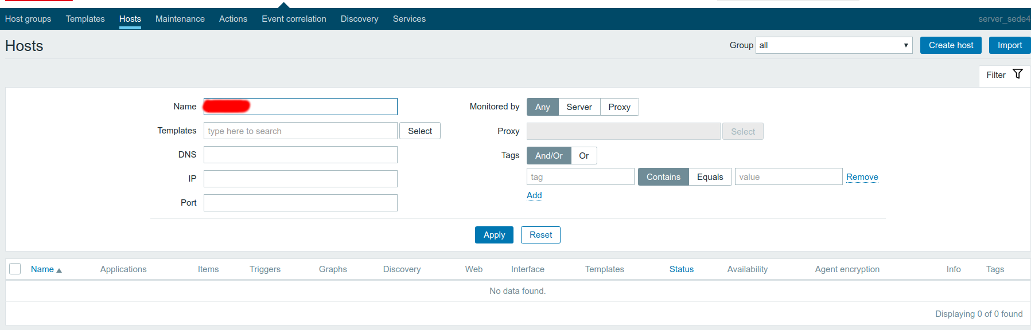Open the Templates menu tab
This screenshot has width=1031, height=330.
coord(85,19)
